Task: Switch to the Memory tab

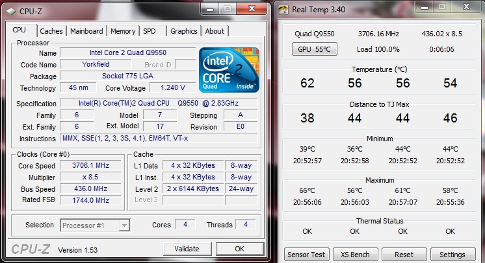Action: tap(123, 31)
